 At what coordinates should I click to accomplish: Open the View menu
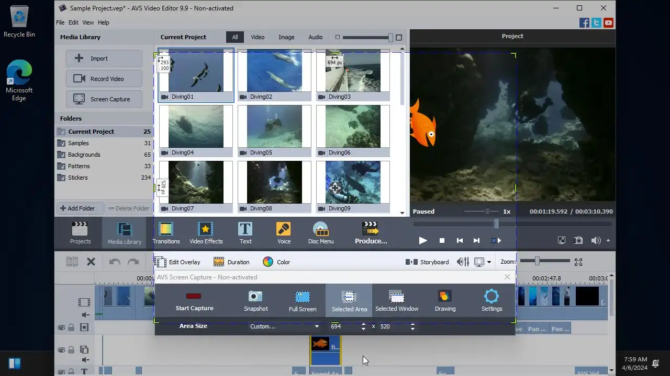[88, 22]
